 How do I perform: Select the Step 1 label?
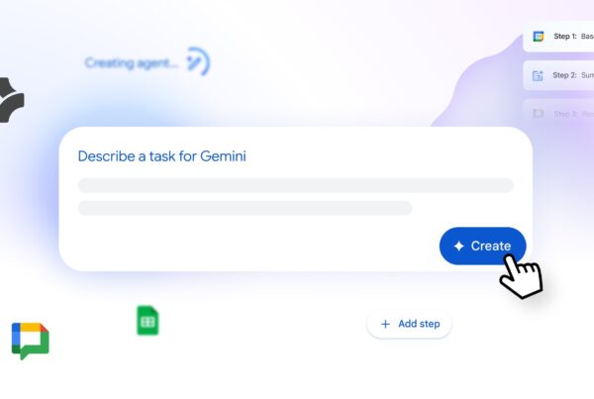click(565, 37)
